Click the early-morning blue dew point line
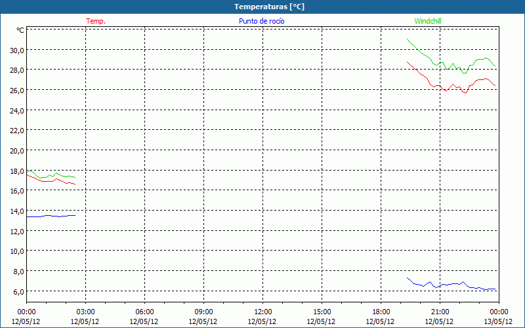 coord(51,216)
